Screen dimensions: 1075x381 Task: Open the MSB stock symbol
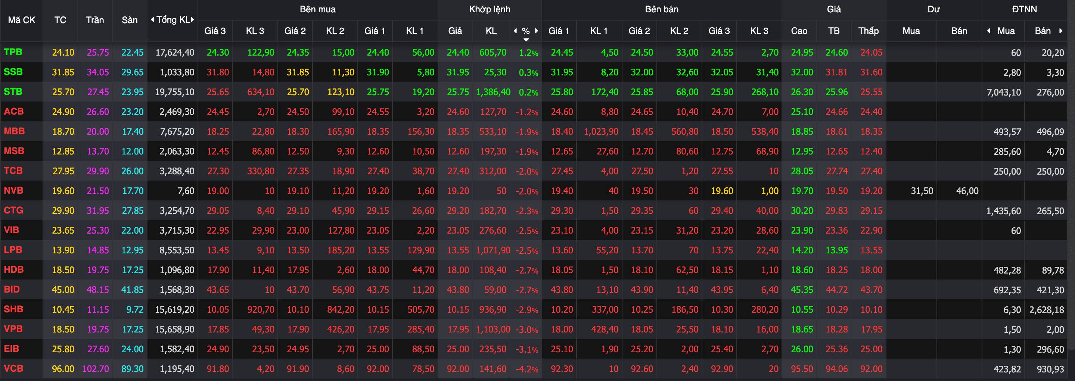click(14, 151)
